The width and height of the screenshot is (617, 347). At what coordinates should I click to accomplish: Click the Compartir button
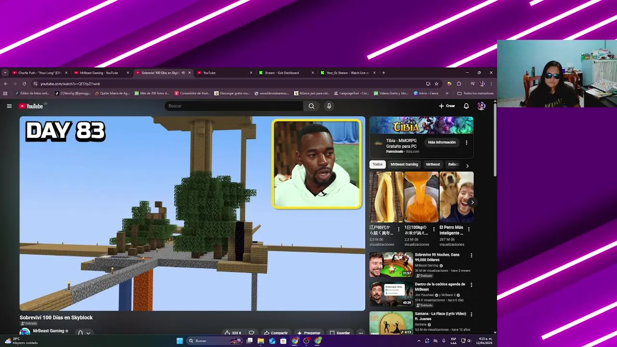(x=276, y=333)
